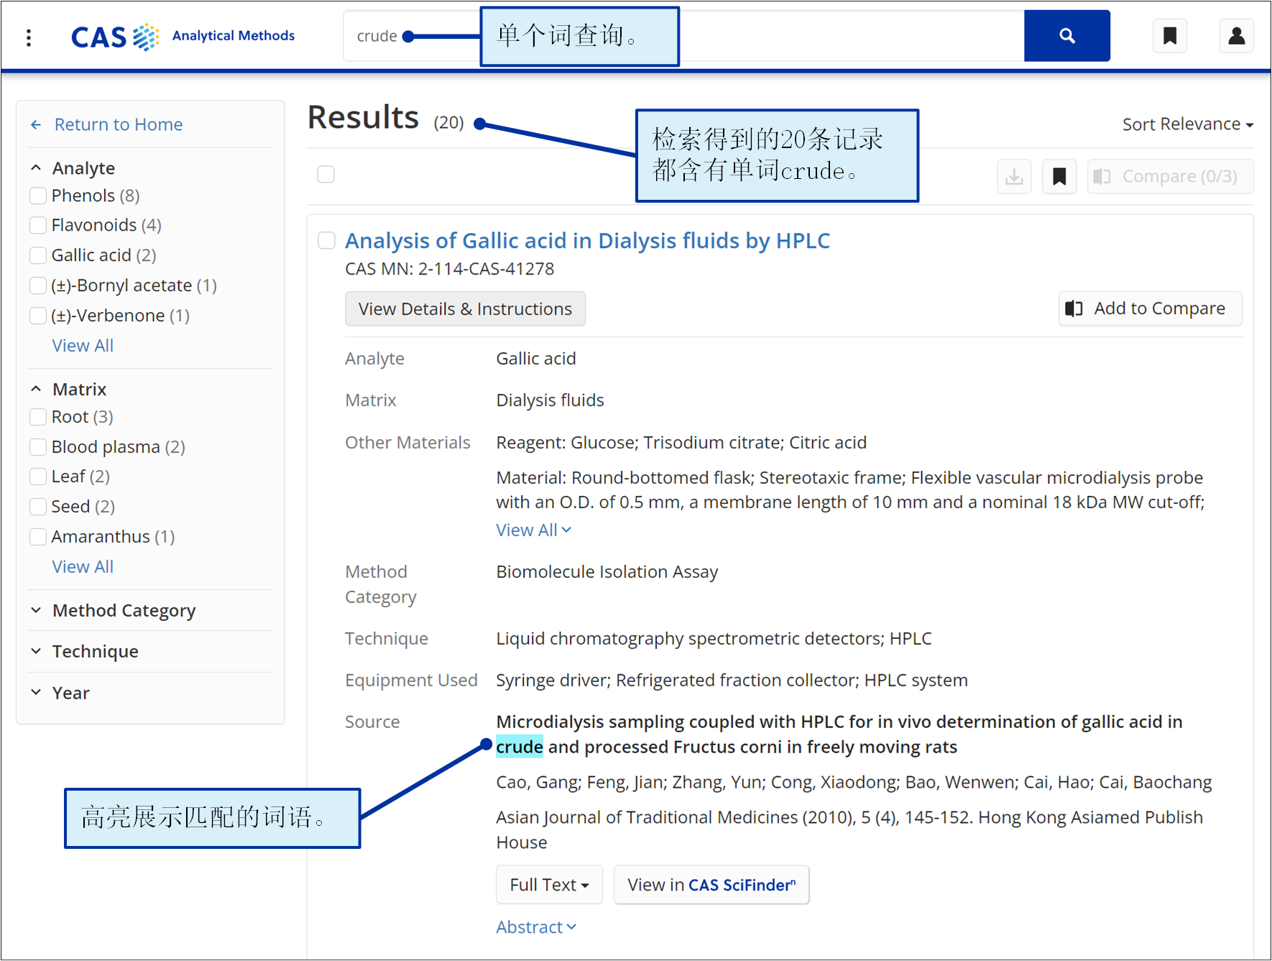Click the Return to Home link
This screenshot has height=961, width=1272.
(x=106, y=124)
